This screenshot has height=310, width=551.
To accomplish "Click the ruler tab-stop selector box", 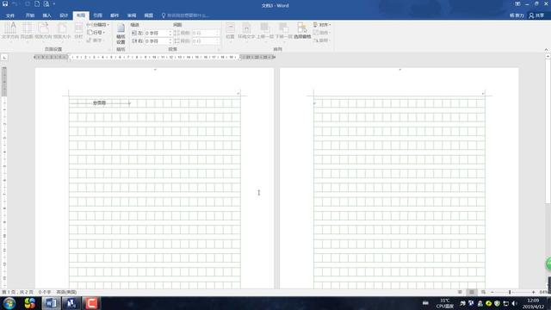I will click(x=4, y=58).
